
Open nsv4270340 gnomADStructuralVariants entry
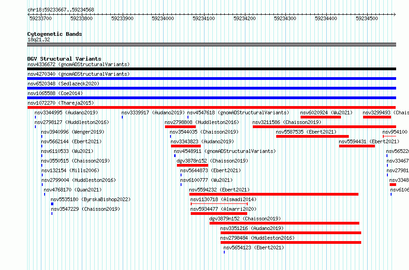click(x=79, y=74)
